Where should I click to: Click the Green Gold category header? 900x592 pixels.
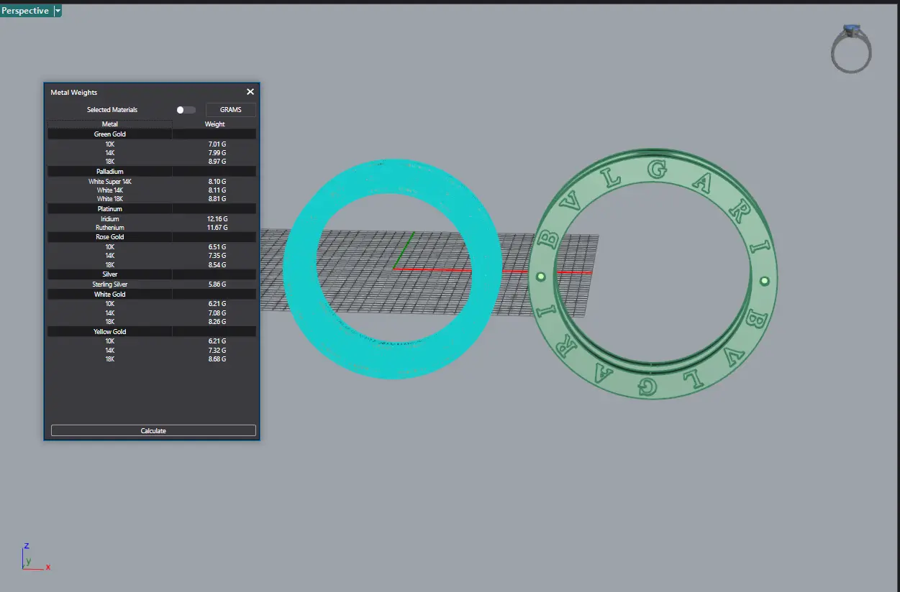tap(110, 134)
